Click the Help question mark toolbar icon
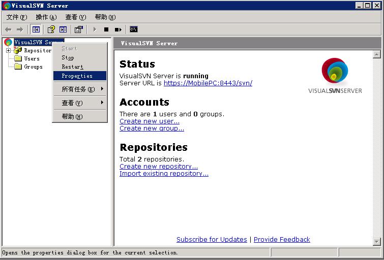384x260 pixels. 51,29
